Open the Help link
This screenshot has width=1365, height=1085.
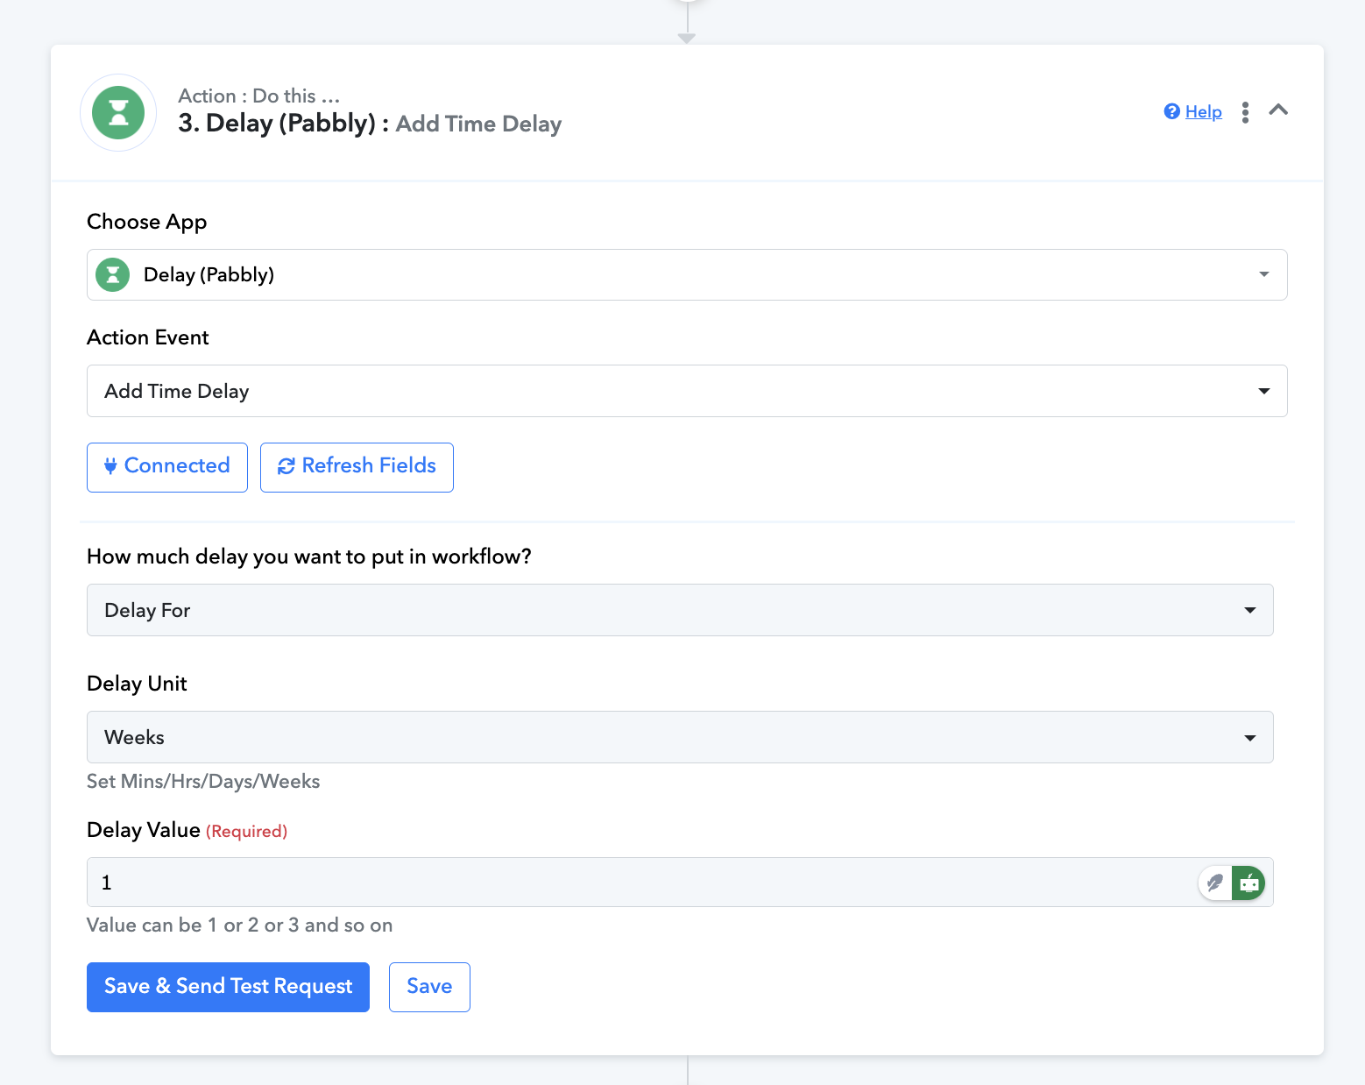point(1203,111)
